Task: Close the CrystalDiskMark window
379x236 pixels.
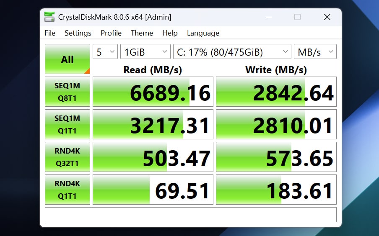Action: pos(327,17)
